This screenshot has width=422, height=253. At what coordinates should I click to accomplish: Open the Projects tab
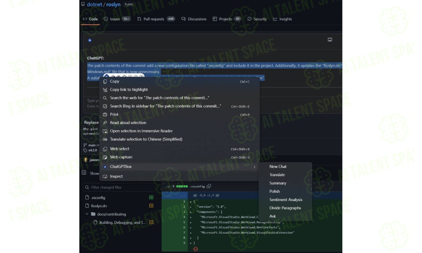[227, 19]
